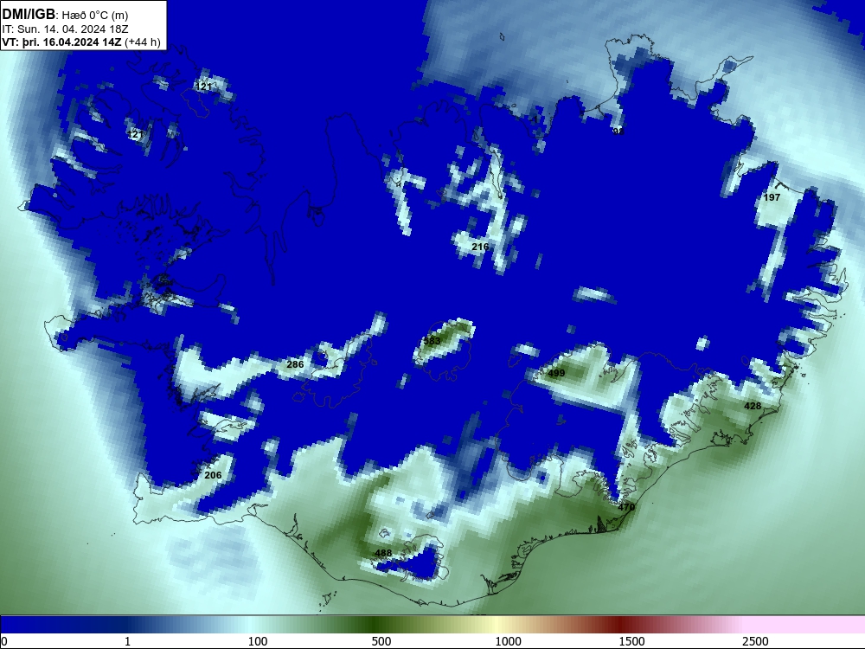This screenshot has height=649, width=865.
Task: Click the 428 value on the map
Action: 753,406
